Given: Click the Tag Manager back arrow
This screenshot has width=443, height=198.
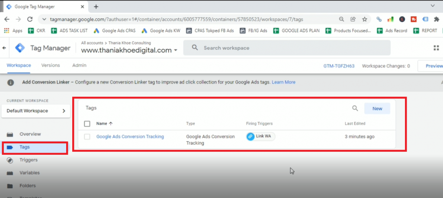Looking at the screenshot, I should [x=4, y=48].
